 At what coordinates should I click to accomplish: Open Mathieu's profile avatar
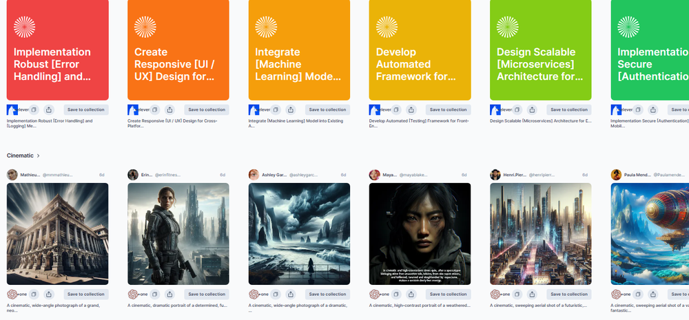pyautogui.click(x=12, y=175)
